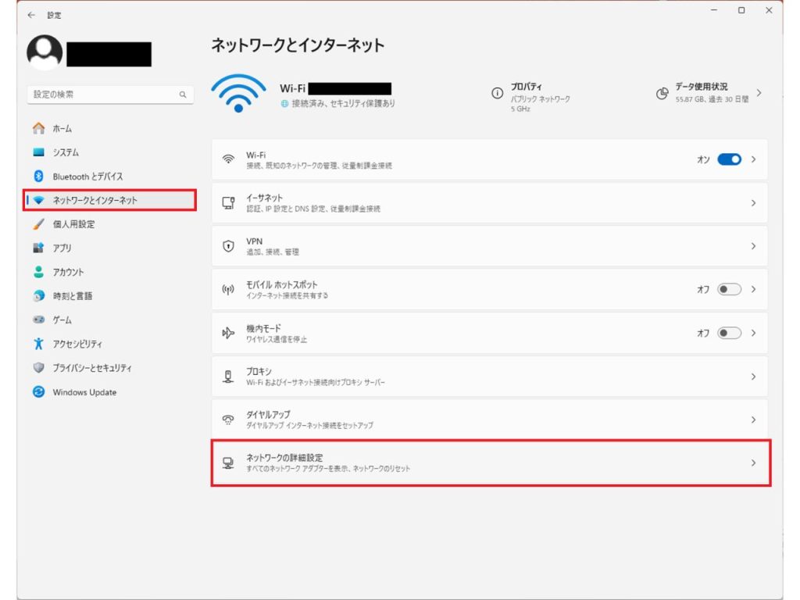Screen dimensions: 800x600
Task: Click the Windows Update icon in sidebar
Action: [38, 392]
